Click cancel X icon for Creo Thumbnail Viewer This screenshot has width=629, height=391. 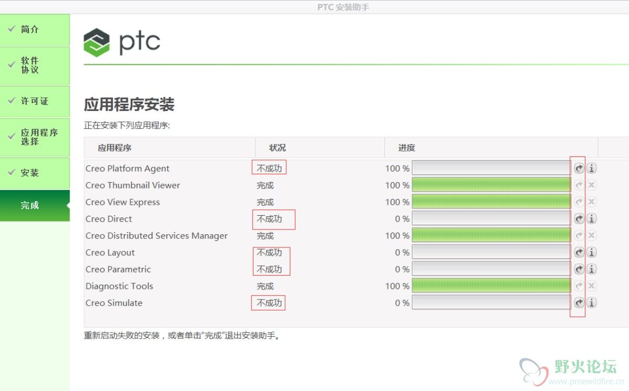click(591, 185)
